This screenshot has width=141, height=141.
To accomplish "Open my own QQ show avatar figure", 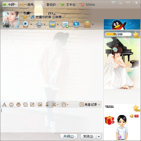I will pos(122,127).
